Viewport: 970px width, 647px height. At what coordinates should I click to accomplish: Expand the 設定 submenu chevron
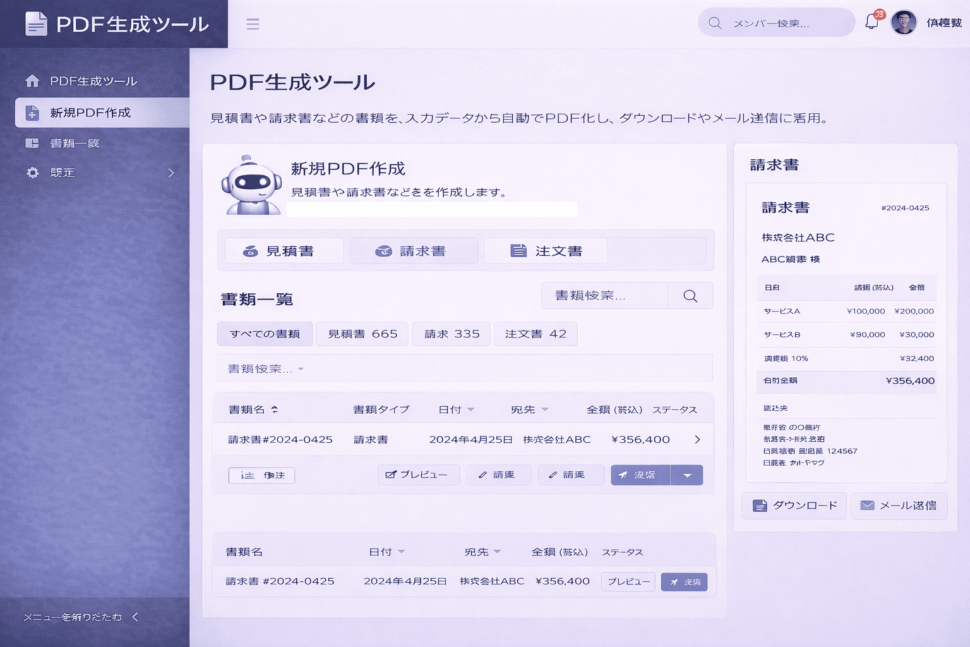pos(171,172)
